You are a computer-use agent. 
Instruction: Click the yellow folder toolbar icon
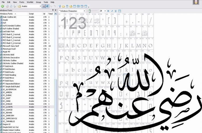click(x=63, y=6)
